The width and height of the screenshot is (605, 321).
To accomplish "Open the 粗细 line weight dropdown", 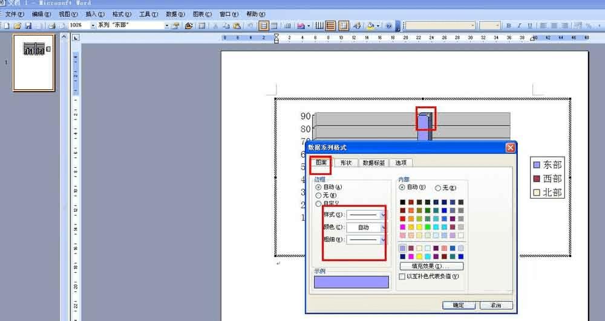I will 366,240.
